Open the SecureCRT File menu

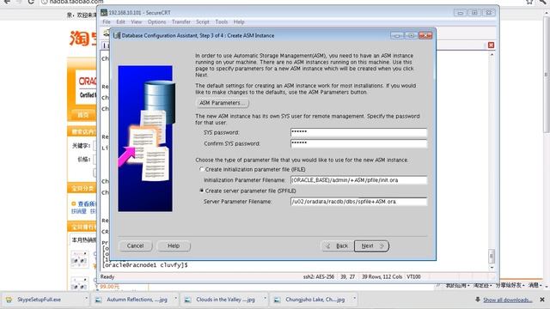pos(107,21)
